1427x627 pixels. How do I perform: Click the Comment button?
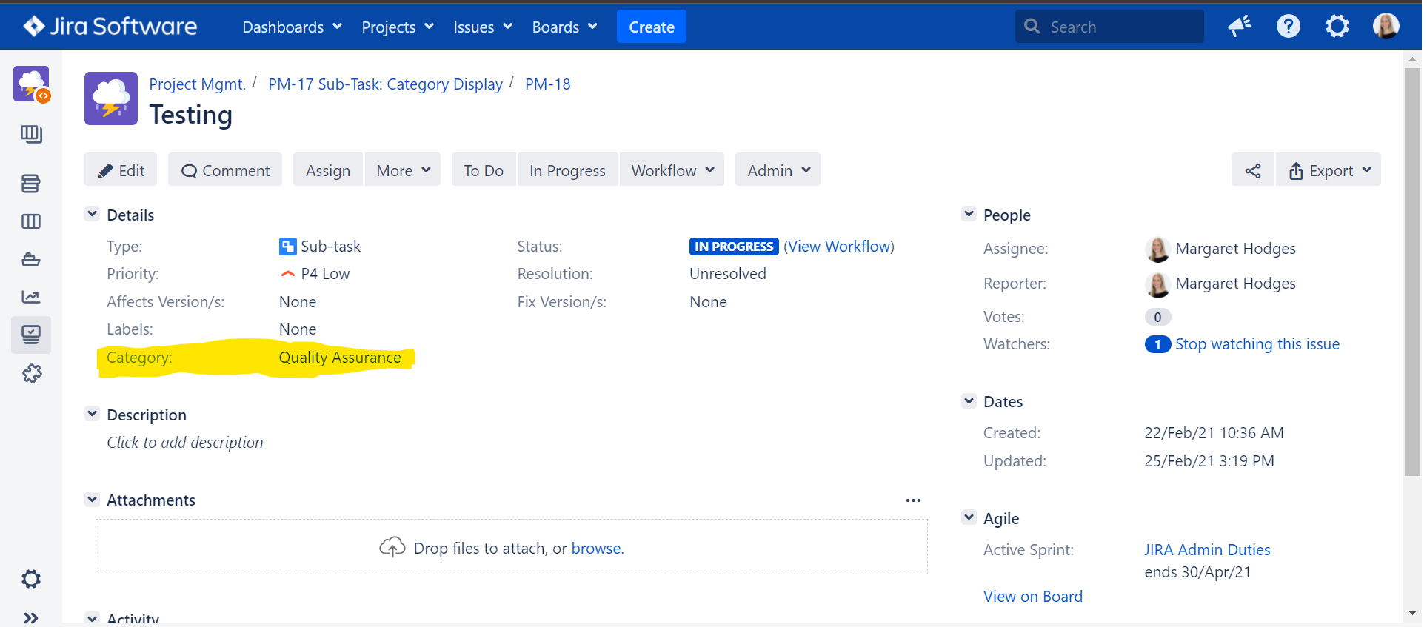pyautogui.click(x=225, y=170)
